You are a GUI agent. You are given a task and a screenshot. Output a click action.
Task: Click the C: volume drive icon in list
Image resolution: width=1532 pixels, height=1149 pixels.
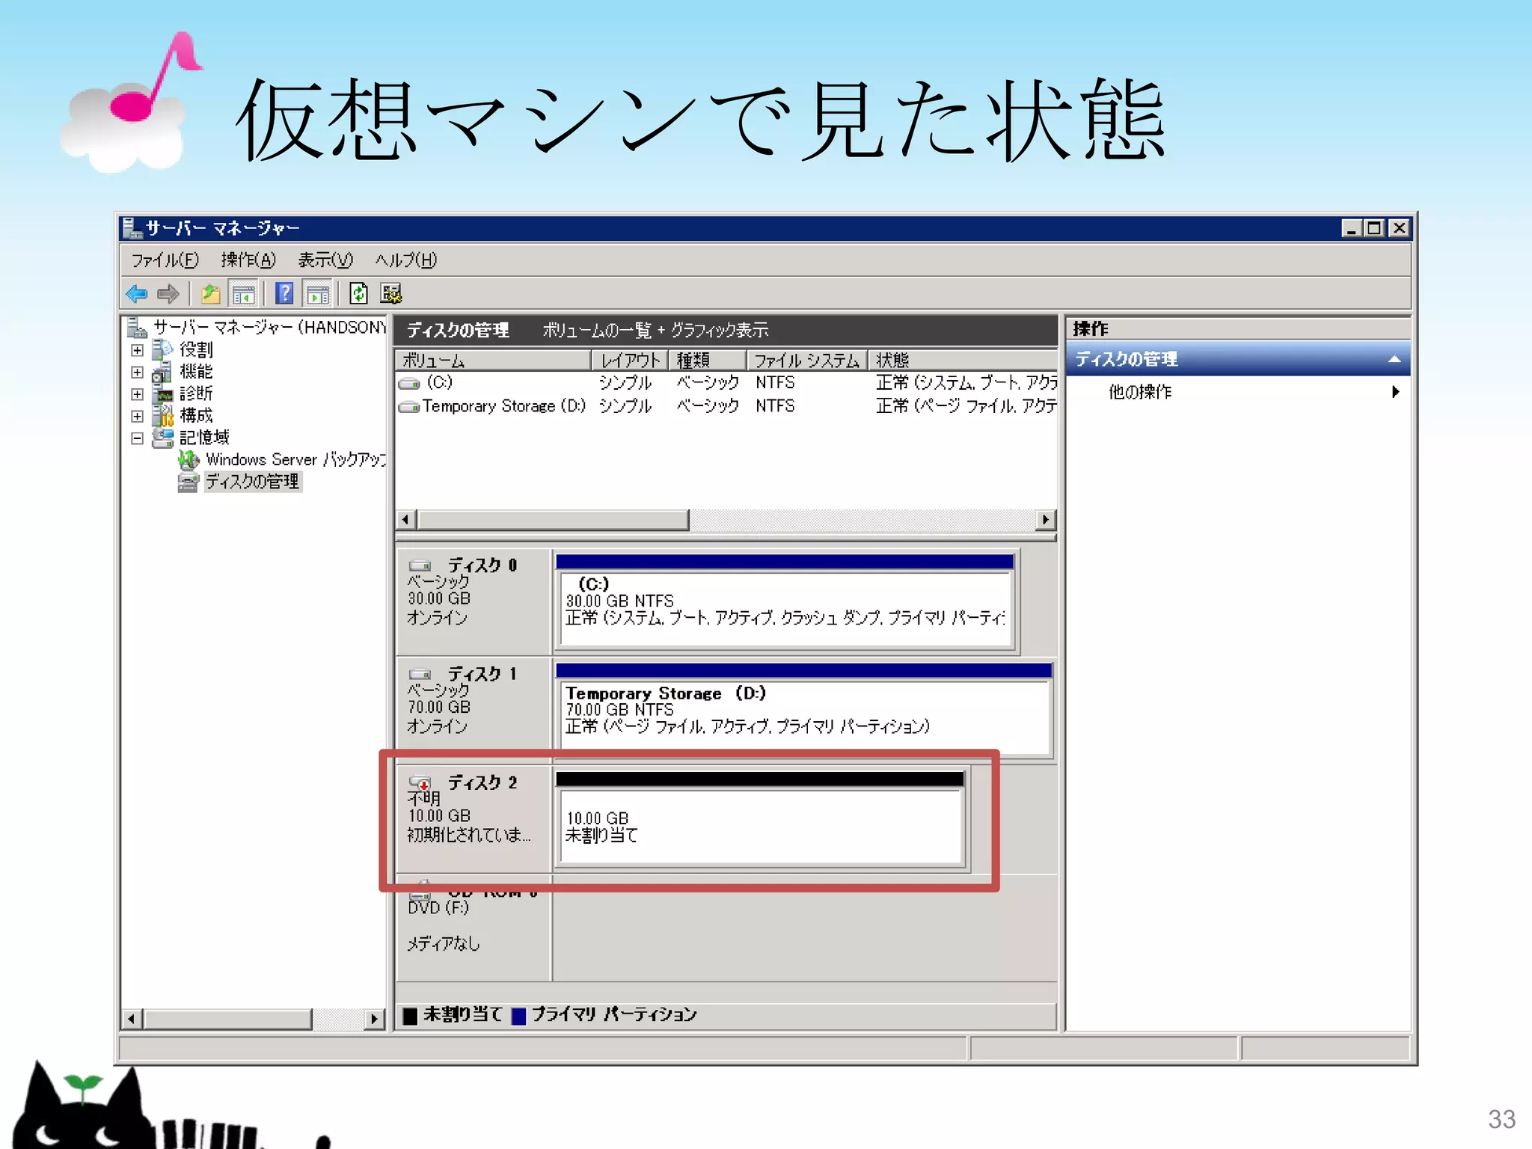(x=409, y=384)
